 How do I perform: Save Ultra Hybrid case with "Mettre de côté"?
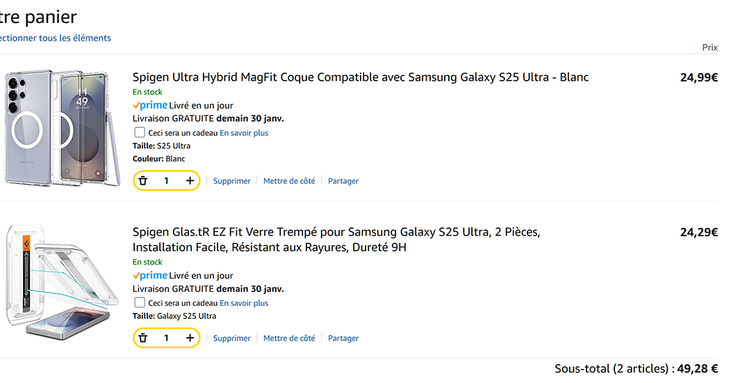(289, 181)
